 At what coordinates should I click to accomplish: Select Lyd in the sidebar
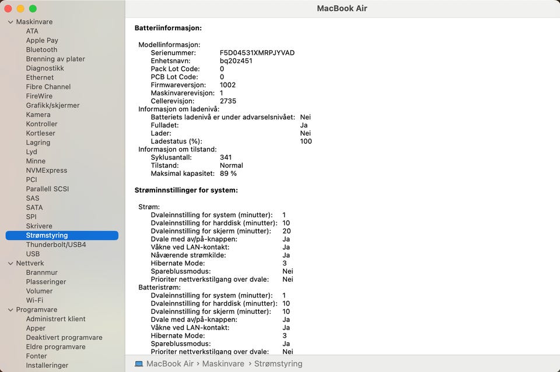pyautogui.click(x=32, y=151)
